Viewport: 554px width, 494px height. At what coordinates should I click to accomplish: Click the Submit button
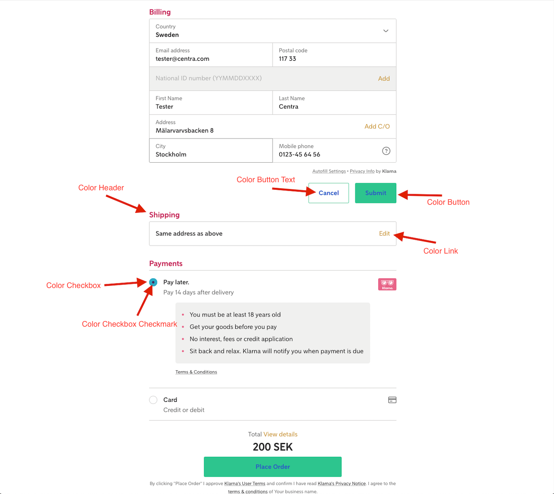pos(375,193)
